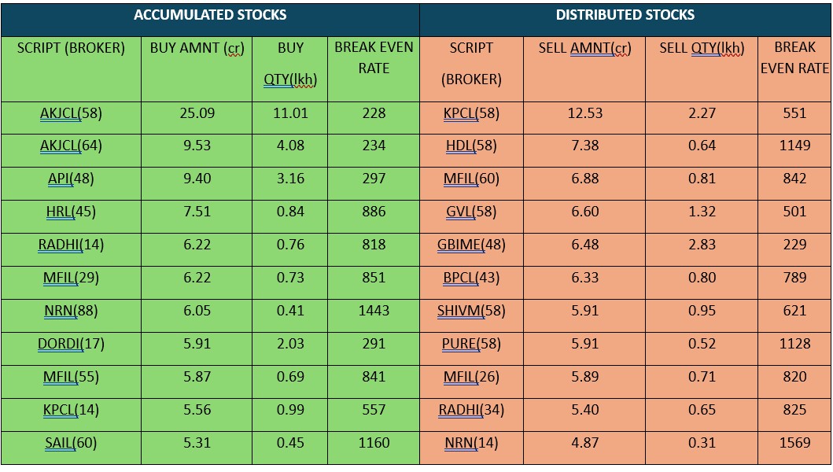
Task: Click the 1569 break even rate cell
Action: point(794,444)
